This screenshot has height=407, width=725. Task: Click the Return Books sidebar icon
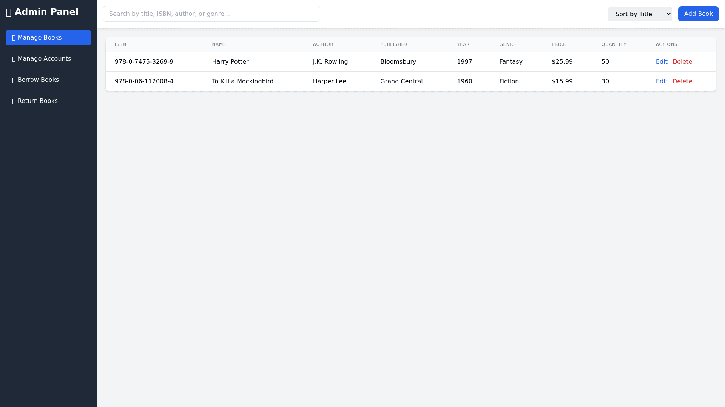pos(14,101)
